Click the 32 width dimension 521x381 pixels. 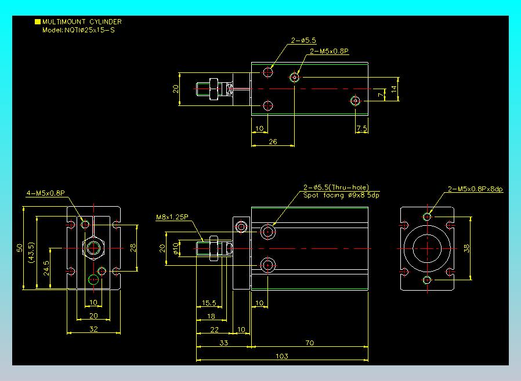click(x=94, y=329)
